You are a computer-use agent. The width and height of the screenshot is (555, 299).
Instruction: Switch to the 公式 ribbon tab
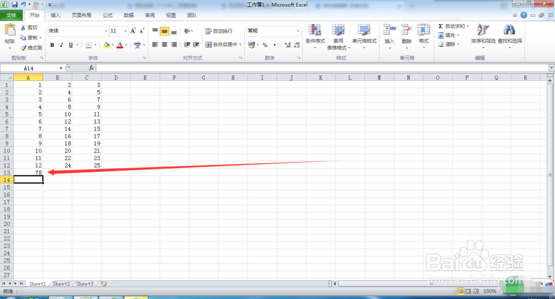click(x=108, y=15)
